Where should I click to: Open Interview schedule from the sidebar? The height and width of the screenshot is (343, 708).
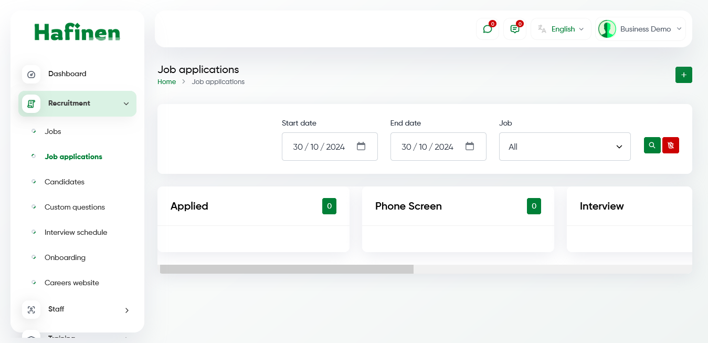pyautogui.click(x=76, y=232)
